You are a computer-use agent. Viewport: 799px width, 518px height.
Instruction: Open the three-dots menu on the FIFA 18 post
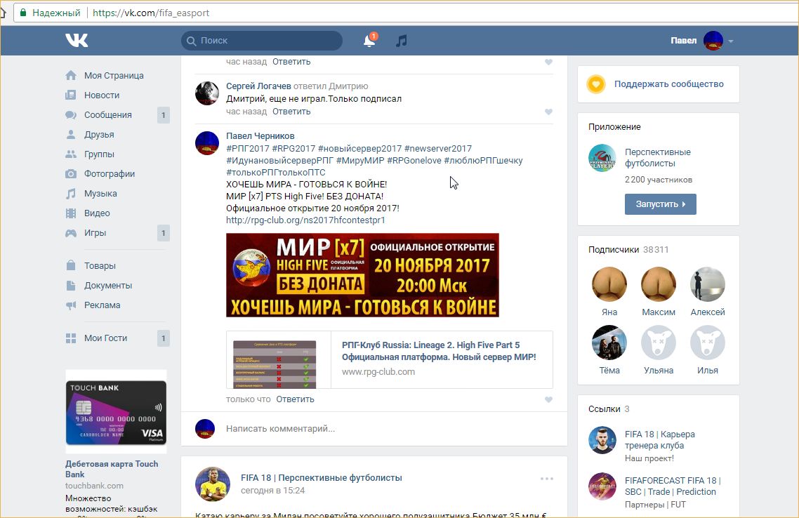pyautogui.click(x=547, y=478)
